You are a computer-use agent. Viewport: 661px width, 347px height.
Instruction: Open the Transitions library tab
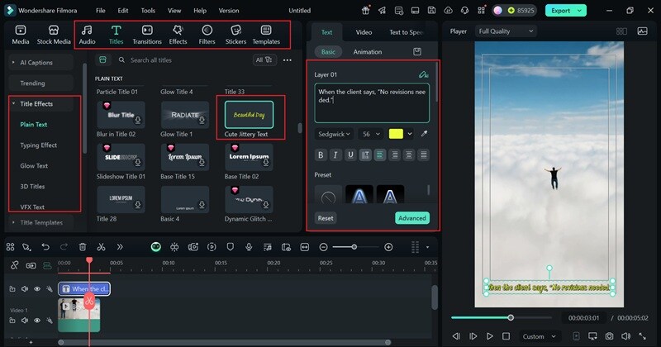coord(147,35)
